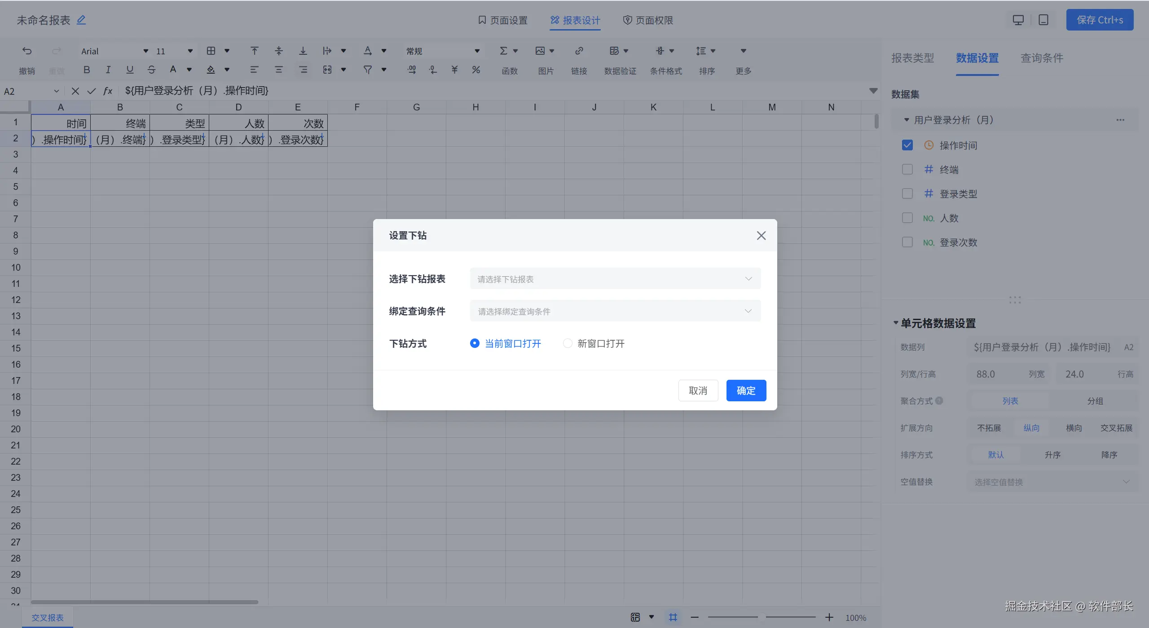Switch to 查询条件 tab

(x=1041, y=58)
